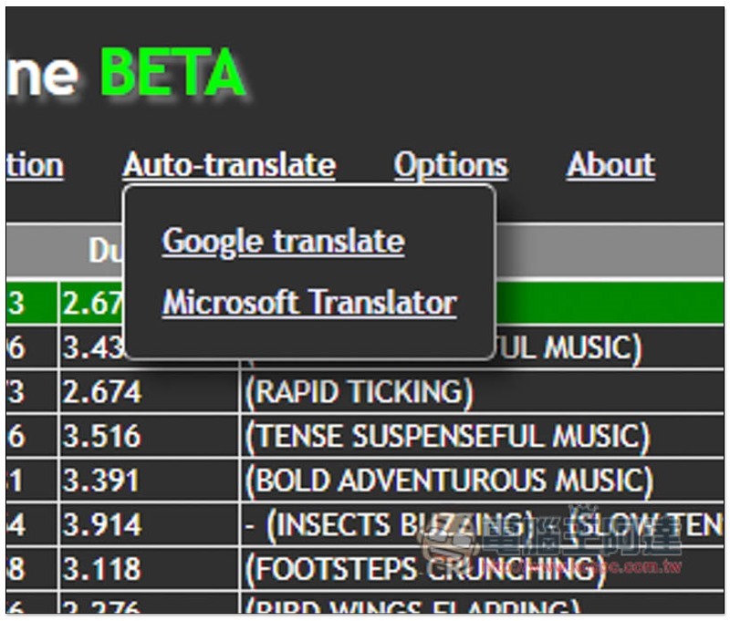Select the (RAPID TICKING) subtitle line
The width and height of the screenshot is (730, 621).
coord(359,392)
